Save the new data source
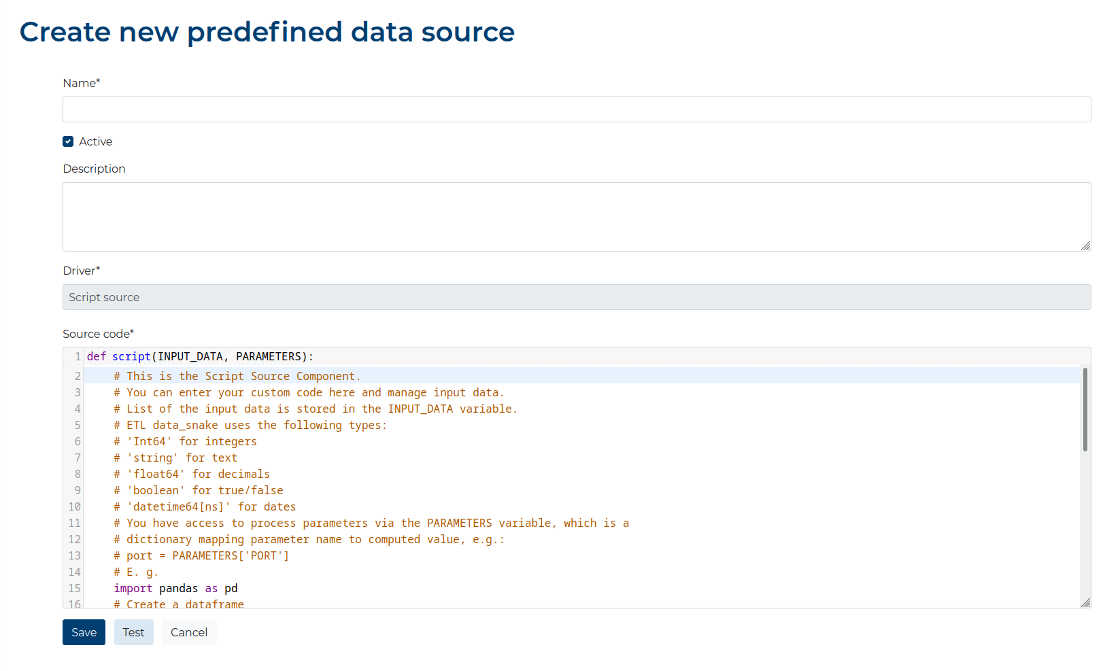1120x671 pixels. coord(84,632)
